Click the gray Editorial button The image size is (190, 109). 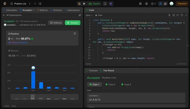(x=56, y=23)
